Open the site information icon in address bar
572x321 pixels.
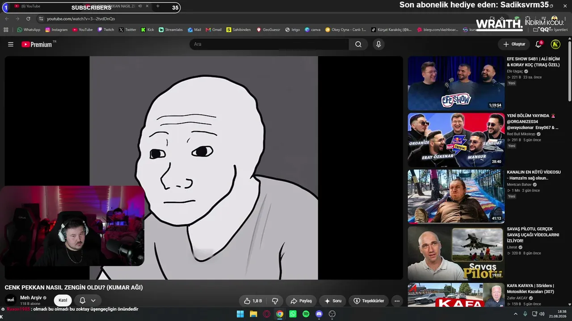click(x=41, y=19)
